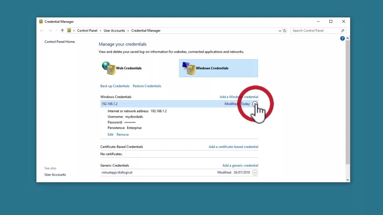
Task: Click the Credential Manager title bar icon
Action: [x=41, y=21]
